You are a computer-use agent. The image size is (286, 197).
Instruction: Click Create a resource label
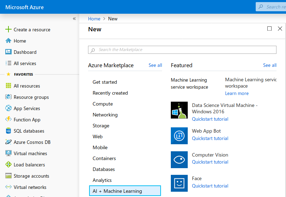tap(32, 30)
